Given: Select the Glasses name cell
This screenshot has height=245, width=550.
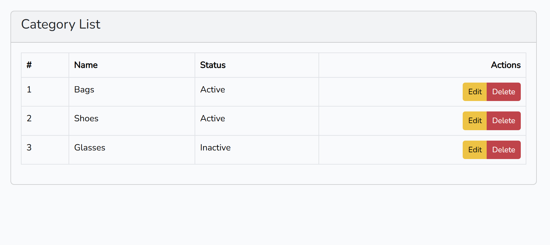Looking at the screenshot, I should 132,150.
